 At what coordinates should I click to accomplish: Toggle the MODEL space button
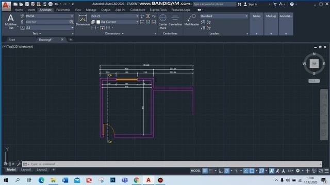coord(195,171)
